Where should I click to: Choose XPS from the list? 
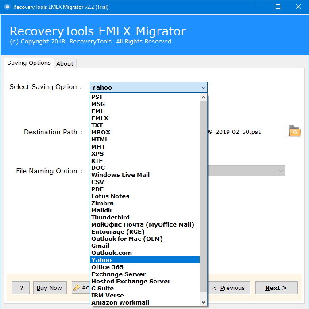[145, 154]
